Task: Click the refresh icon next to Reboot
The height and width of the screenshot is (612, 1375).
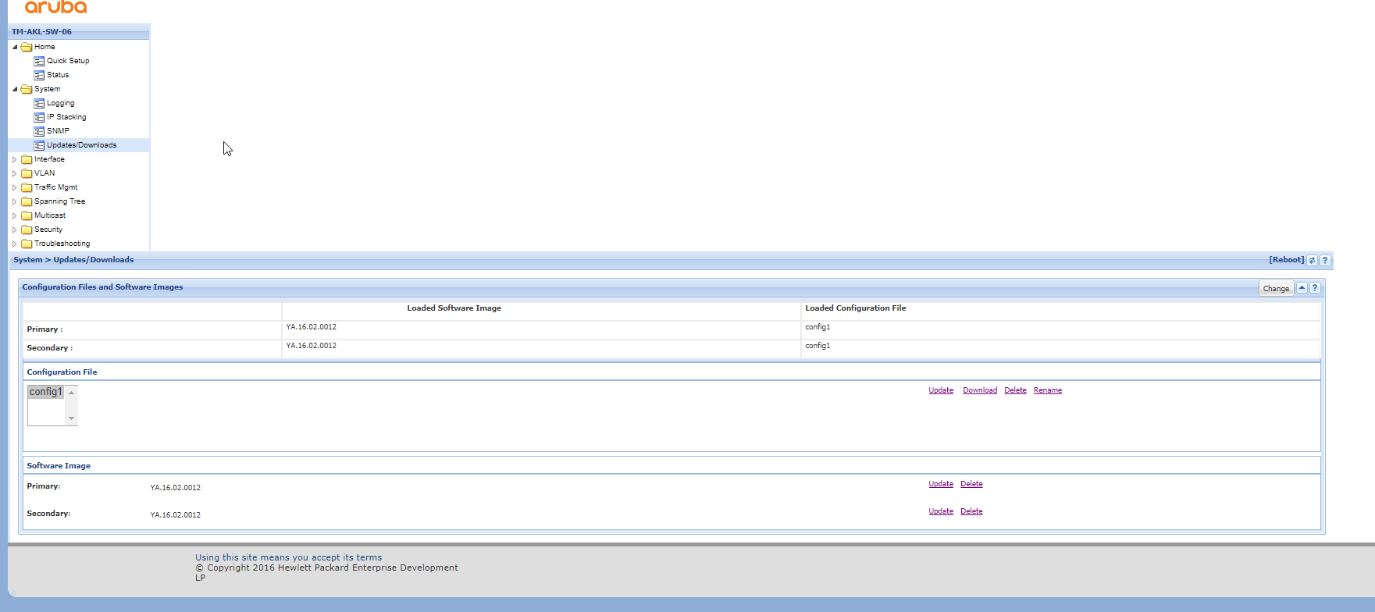Action: [1312, 260]
